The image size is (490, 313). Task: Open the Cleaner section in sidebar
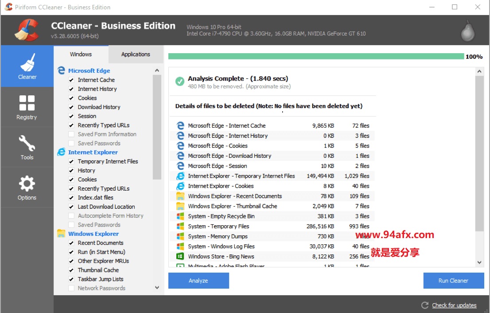27,66
